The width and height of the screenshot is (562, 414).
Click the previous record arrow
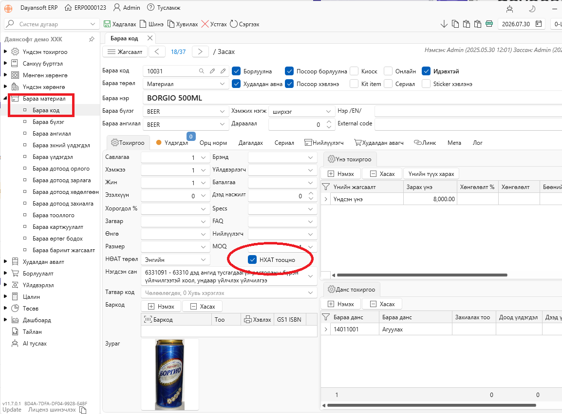(x=157, y=52)
